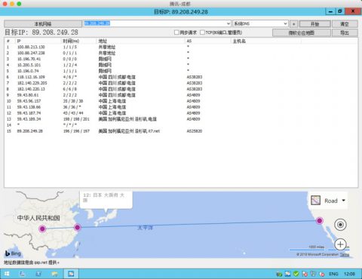Expand the Road map type dropdown arrow
This screenshot has height=279, width=362.
point(343,201)
